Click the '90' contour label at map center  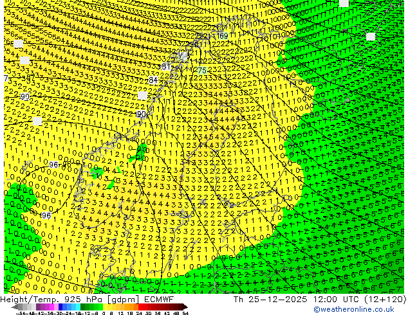click(141, 114)
